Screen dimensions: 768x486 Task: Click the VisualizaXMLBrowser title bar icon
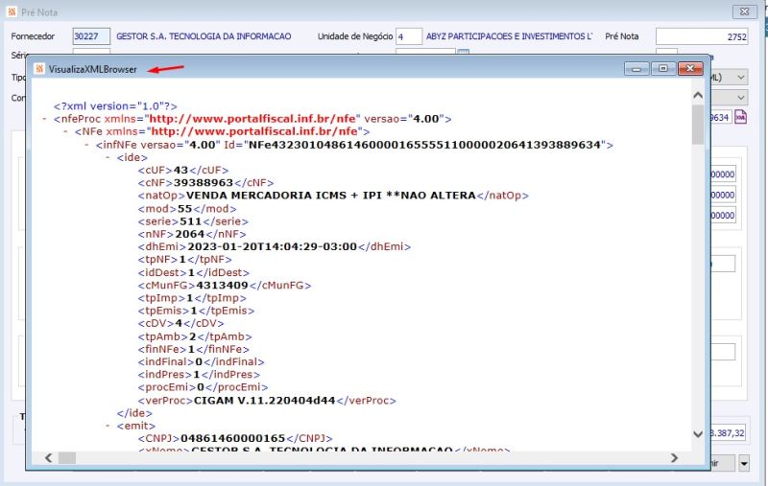39,69
